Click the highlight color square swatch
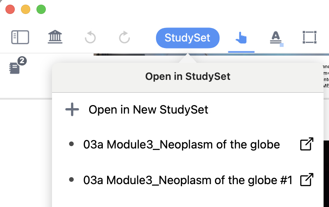Viewport: 329px width, 207px height. (282, 45)
